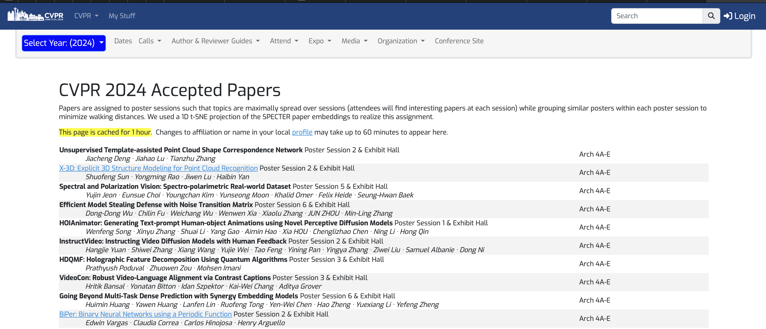
Task: Click the CVPR 2024 Accepted Papers heading
Action: coord(170,90)
